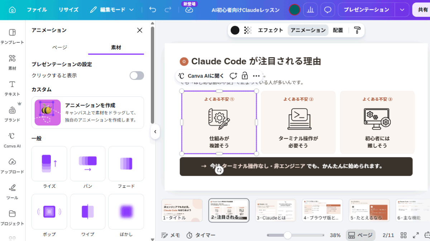Open the more options ellipsis menu
The height and width of the screenshot is (241, 430).
click(x=256, y=76)
